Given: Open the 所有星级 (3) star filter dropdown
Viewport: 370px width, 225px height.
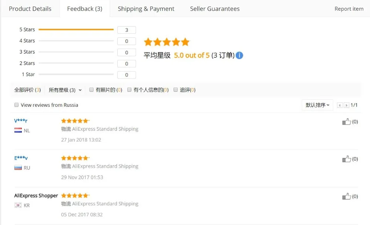Looking at the screenshot, I should point(65,90).
